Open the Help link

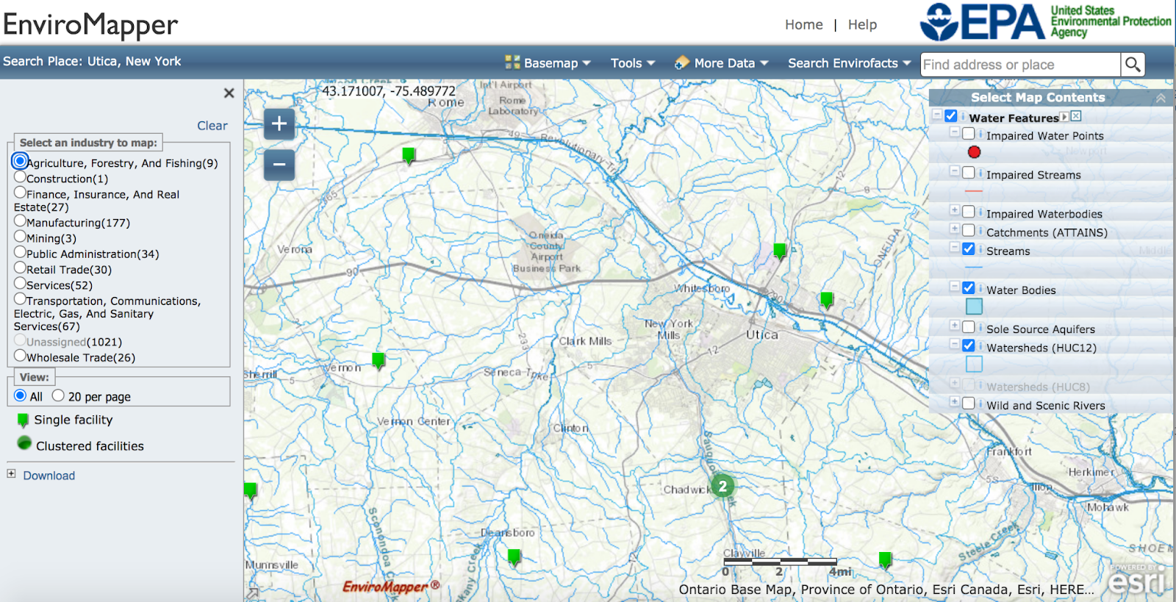click(862, 25)
